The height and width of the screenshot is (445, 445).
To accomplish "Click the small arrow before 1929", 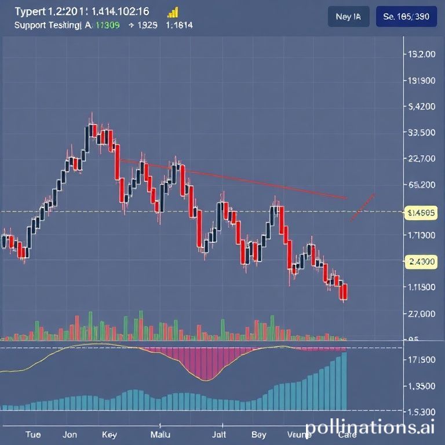I will [132, 25].
